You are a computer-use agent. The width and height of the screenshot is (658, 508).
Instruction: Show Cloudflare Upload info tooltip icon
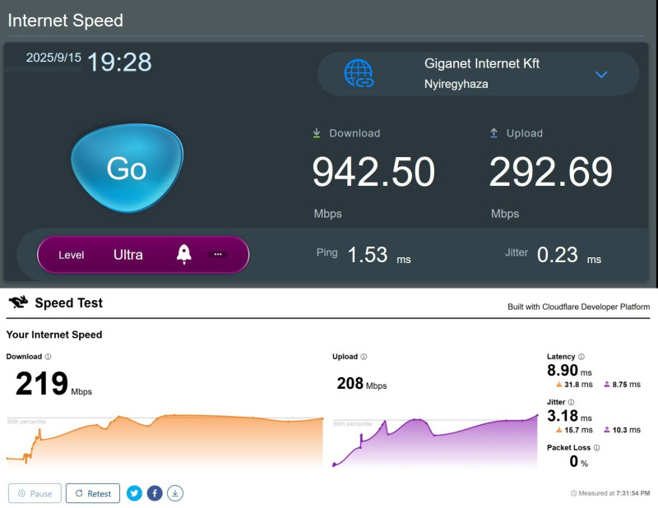364,357
